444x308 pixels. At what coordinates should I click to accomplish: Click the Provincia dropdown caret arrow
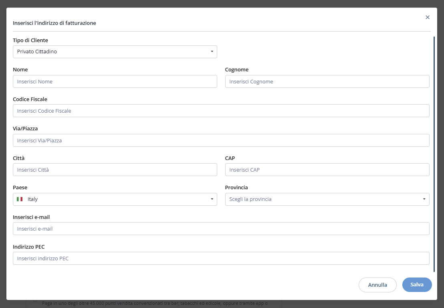click(x=424, y=199)
